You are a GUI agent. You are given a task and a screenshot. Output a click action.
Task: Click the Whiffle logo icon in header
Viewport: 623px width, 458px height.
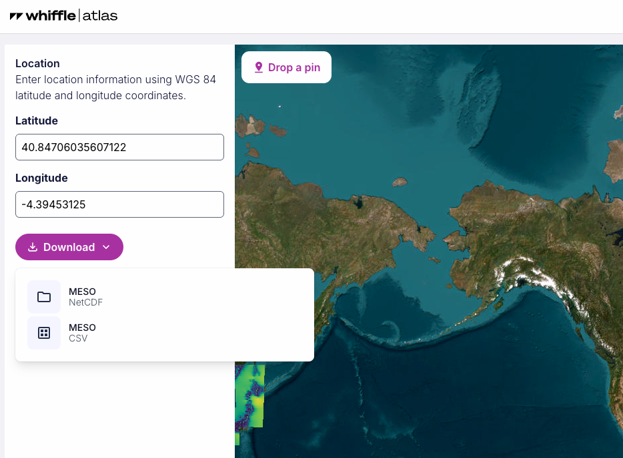(16, 16)
